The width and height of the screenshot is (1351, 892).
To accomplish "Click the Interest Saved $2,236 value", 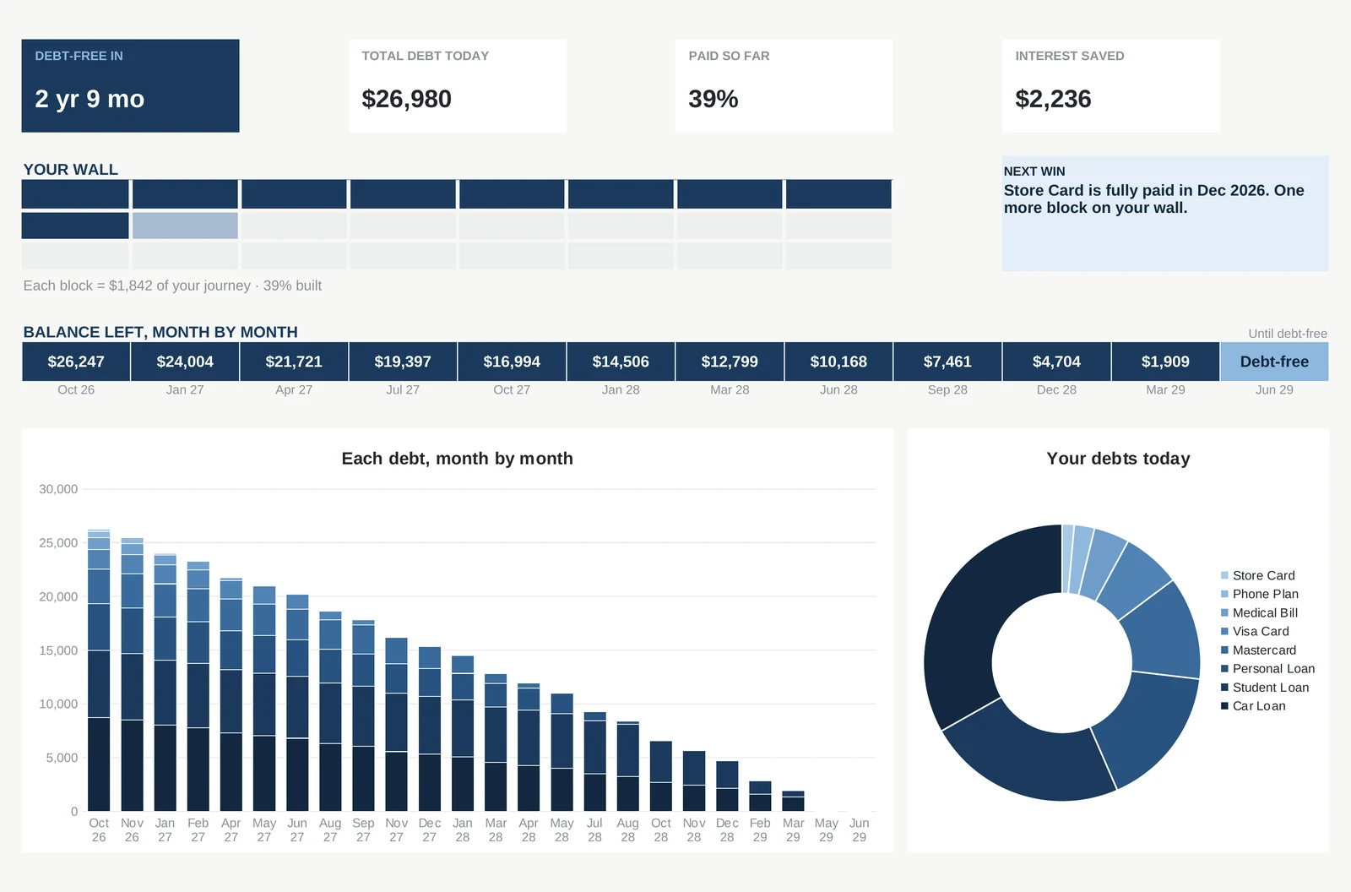I will pyautogui.click(x=1053, y=99).
